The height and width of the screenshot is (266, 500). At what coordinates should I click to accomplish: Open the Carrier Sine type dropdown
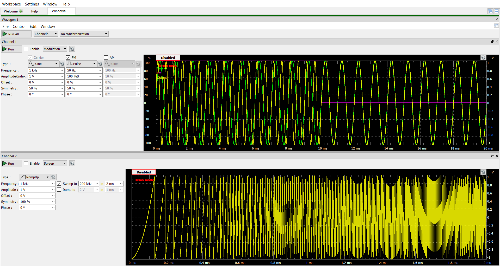coord(43,64)
